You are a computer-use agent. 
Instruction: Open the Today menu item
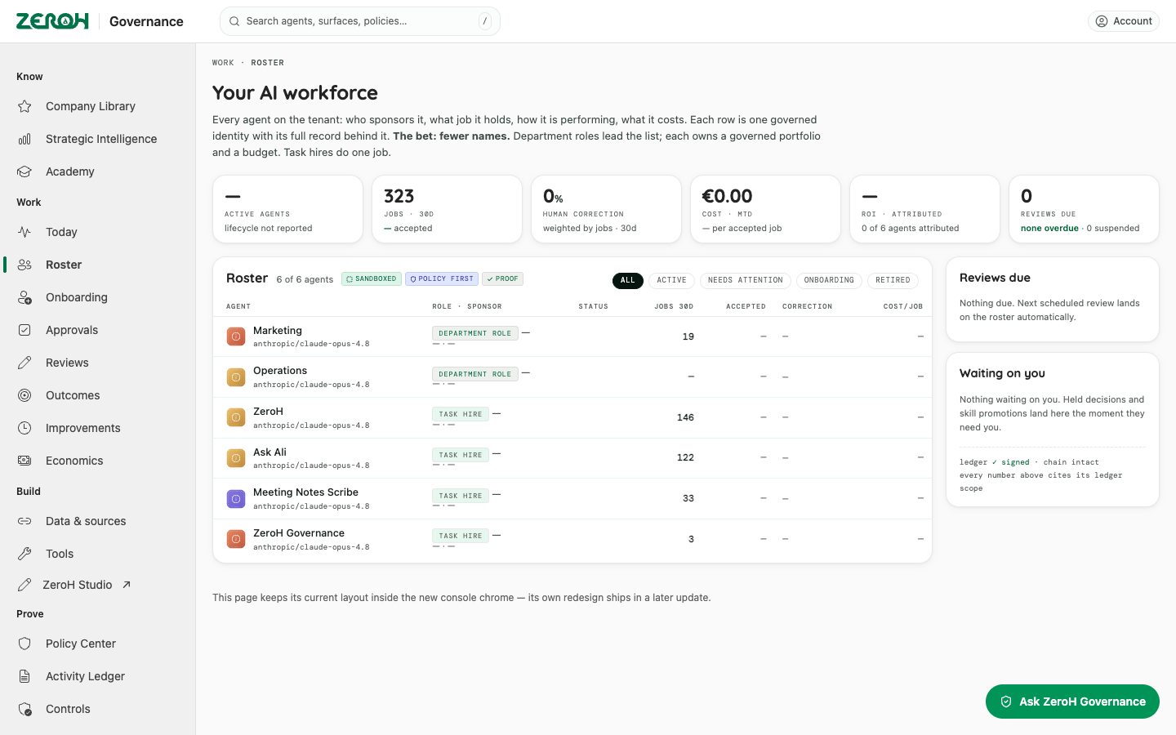(x=98, y=232)
